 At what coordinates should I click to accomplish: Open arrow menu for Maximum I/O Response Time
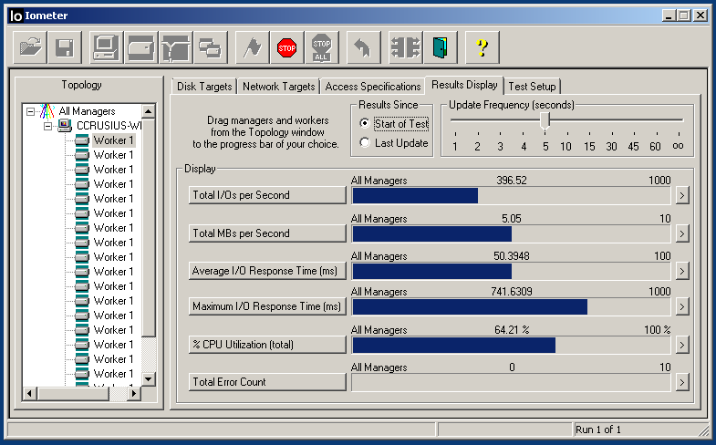[x=681, y=306]
